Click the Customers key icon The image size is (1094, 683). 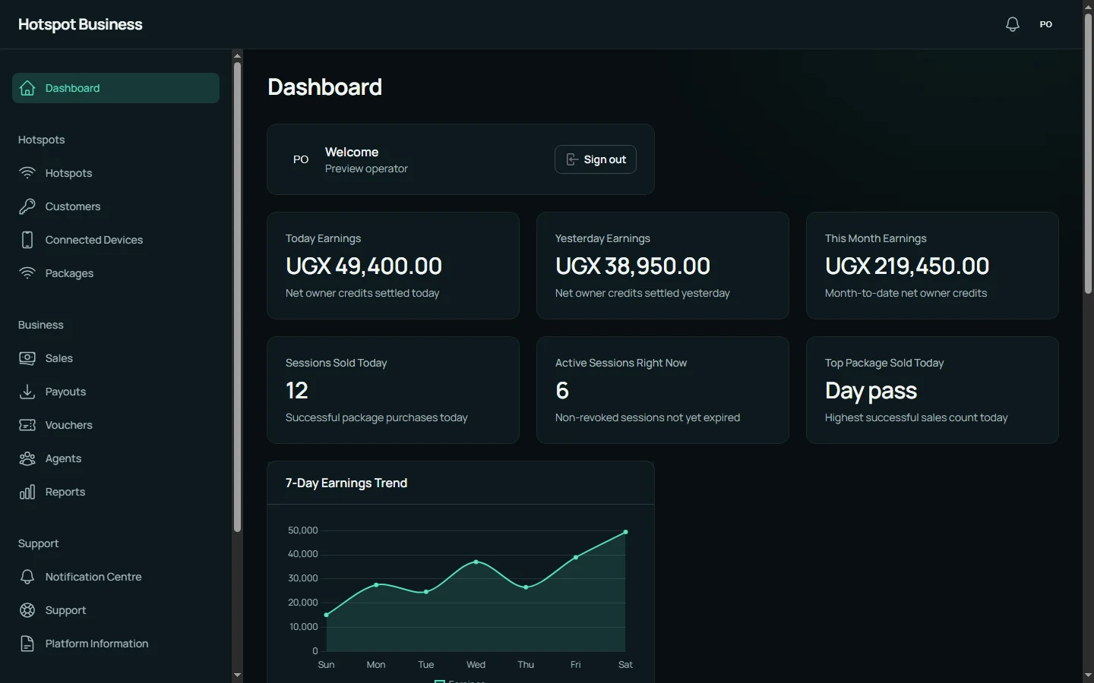pyautogui.click(x=27, y=206)
